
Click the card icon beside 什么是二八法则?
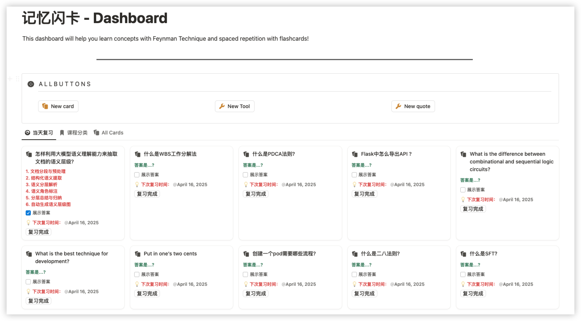[x=355, y=254]
